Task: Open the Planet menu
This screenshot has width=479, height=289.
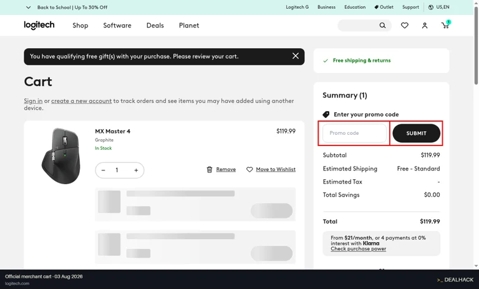Action: pos(189,26)
